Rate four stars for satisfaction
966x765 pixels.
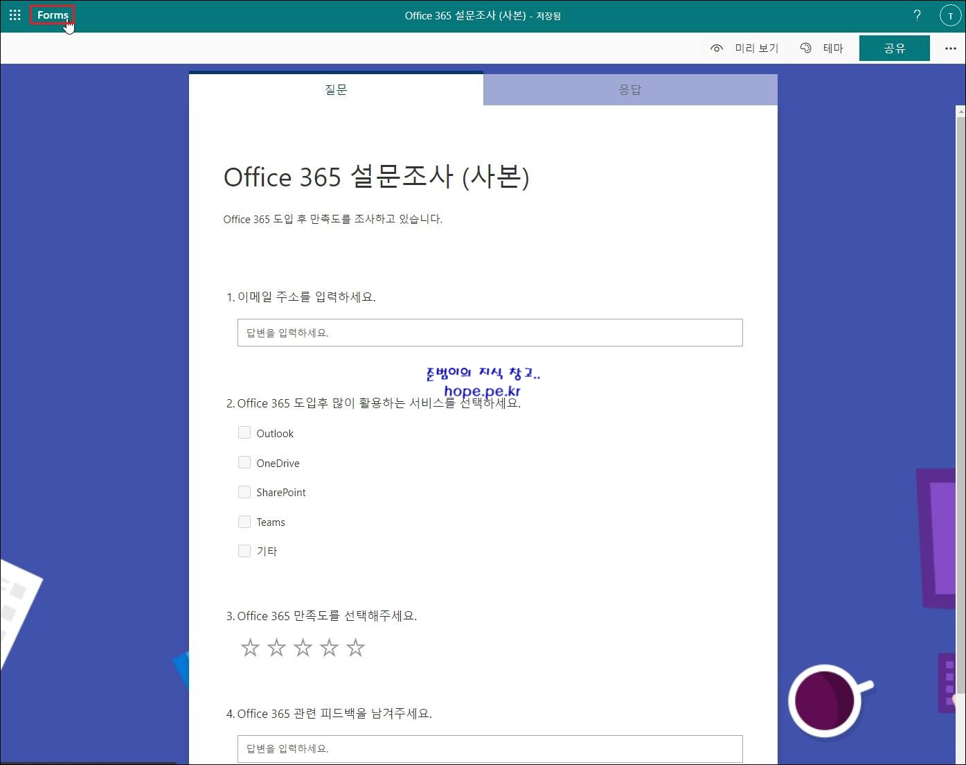(x=329, y=648)
